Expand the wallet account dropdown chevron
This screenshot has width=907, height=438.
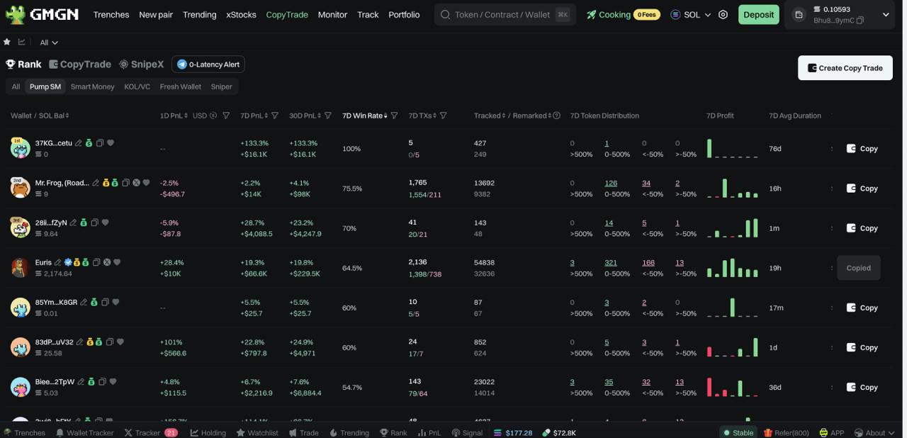tap(885, 14)
